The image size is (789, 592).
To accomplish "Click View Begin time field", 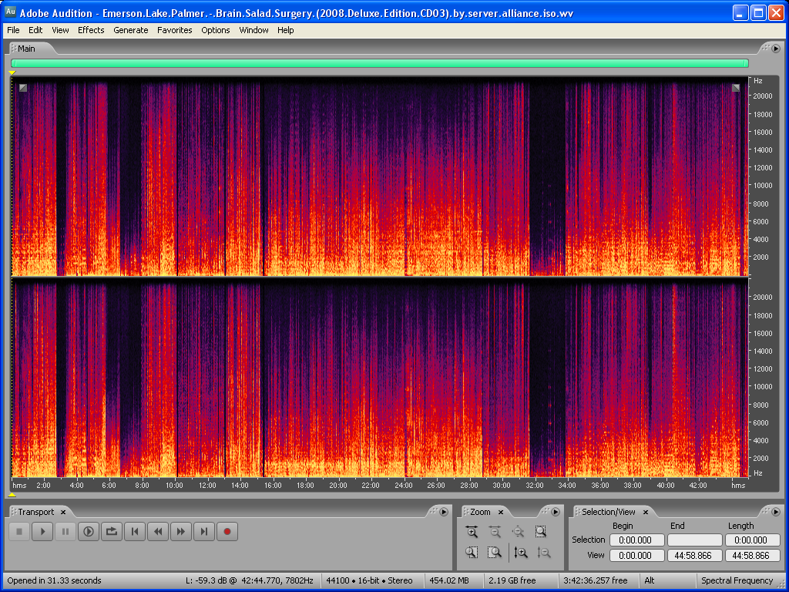I will [636, 556].
